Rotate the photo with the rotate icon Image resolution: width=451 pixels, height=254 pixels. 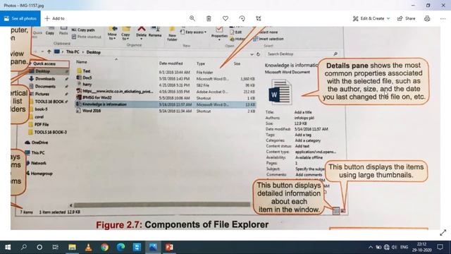242,18
